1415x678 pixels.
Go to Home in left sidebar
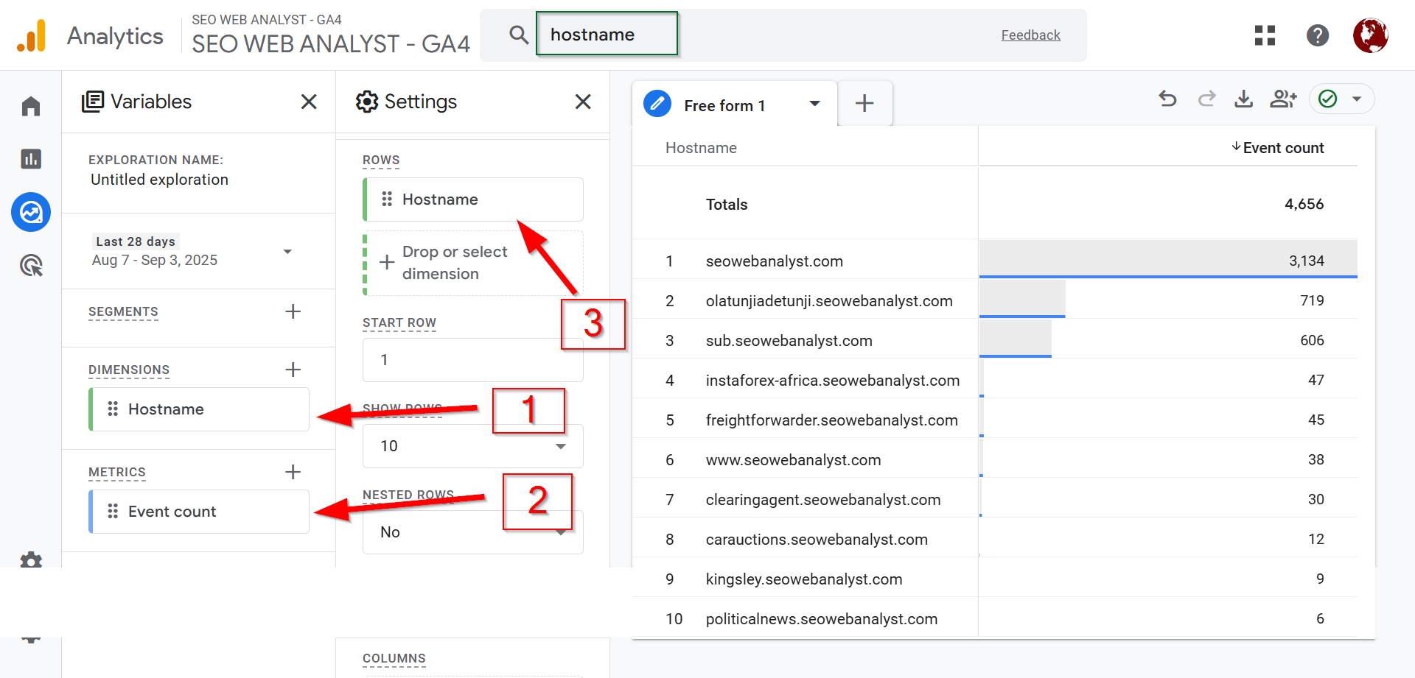pyautogui.click(x=31, y=107)
